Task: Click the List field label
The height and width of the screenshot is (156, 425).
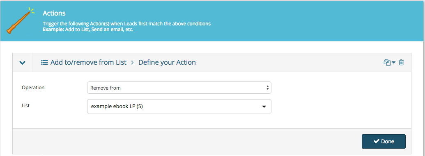Action: coord(25,106)
